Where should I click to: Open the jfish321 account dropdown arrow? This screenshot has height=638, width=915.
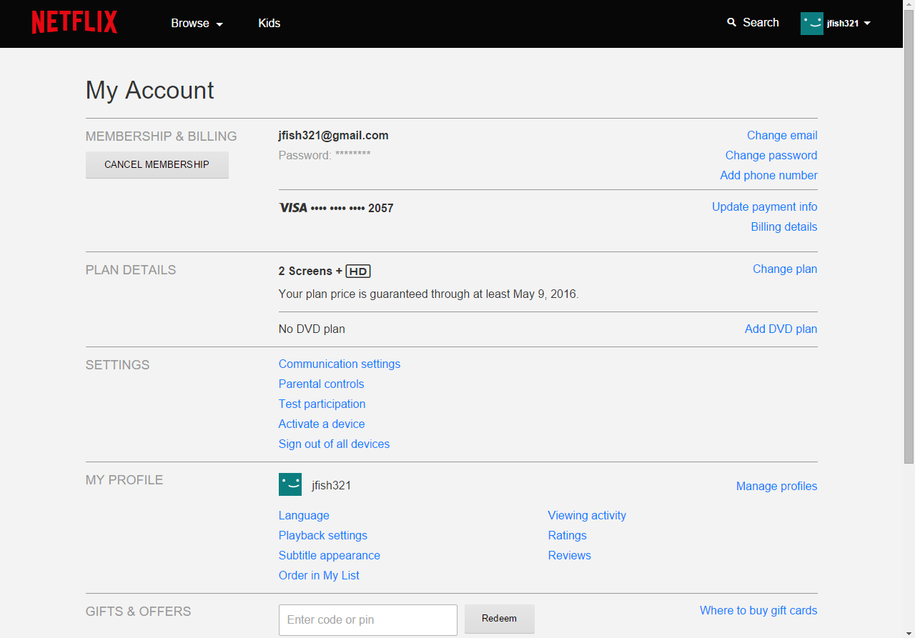tap(867, 24)
